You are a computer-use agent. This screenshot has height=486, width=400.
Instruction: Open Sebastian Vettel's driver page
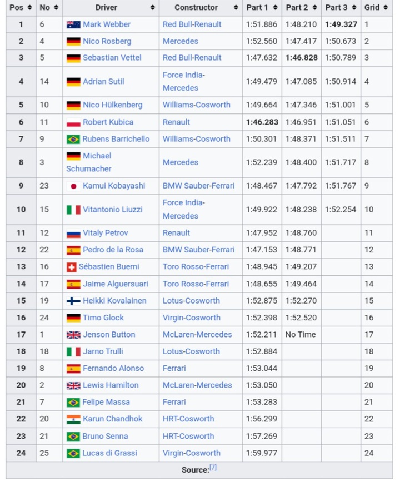pyautogui.click(x=112, y=58)
